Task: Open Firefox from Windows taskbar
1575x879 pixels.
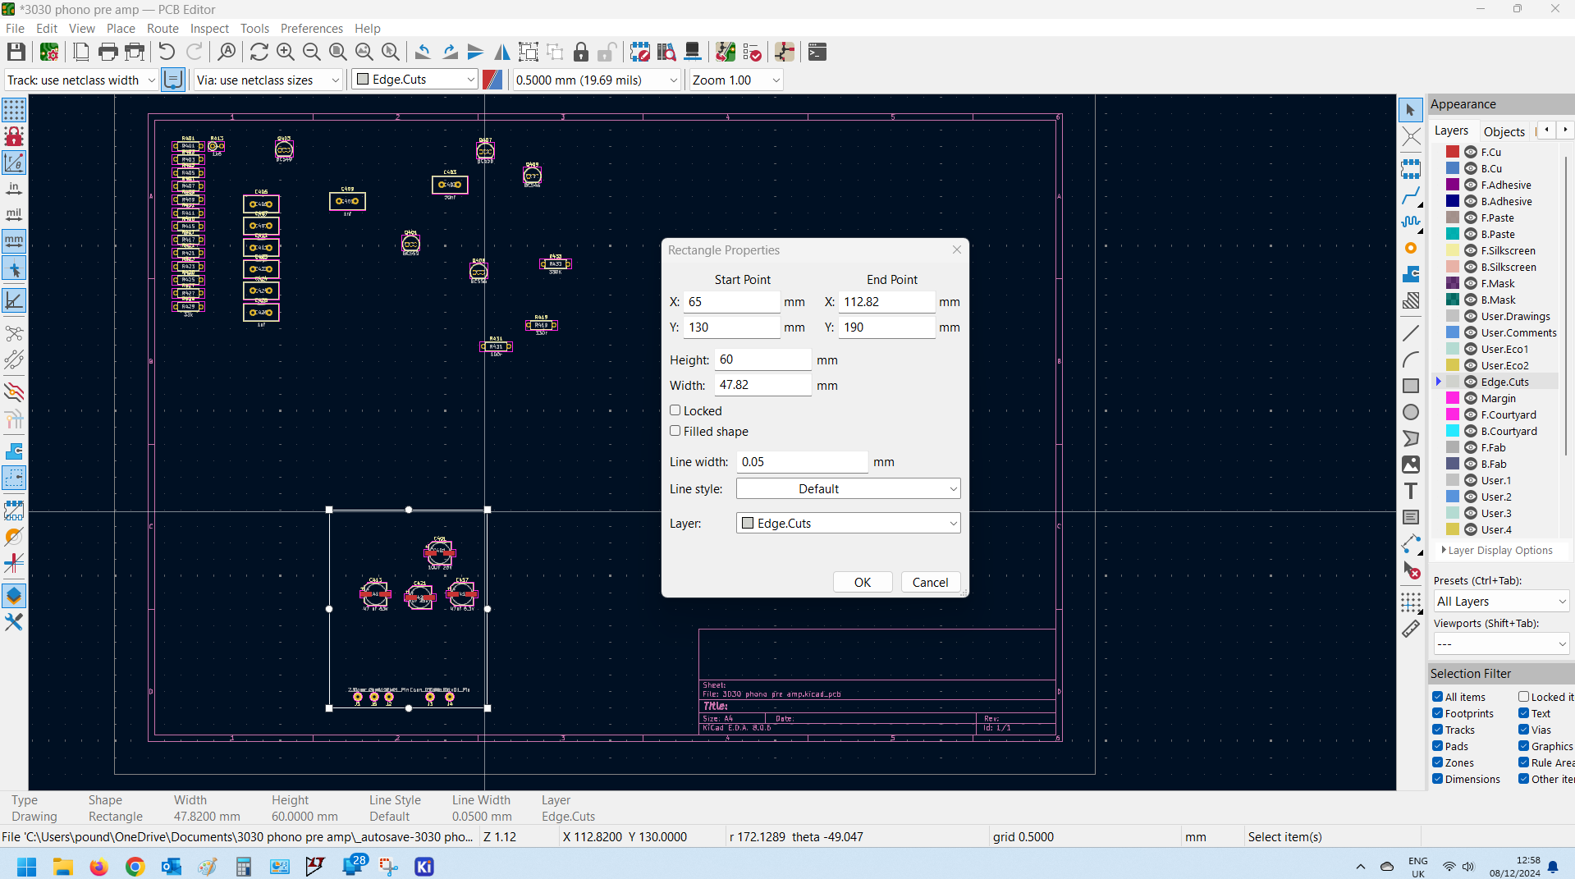Action: click(99, 867)
